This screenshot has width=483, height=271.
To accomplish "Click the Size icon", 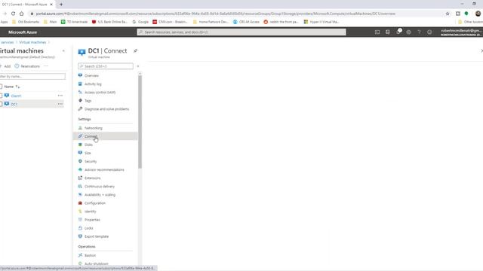I will coord(80,153).
